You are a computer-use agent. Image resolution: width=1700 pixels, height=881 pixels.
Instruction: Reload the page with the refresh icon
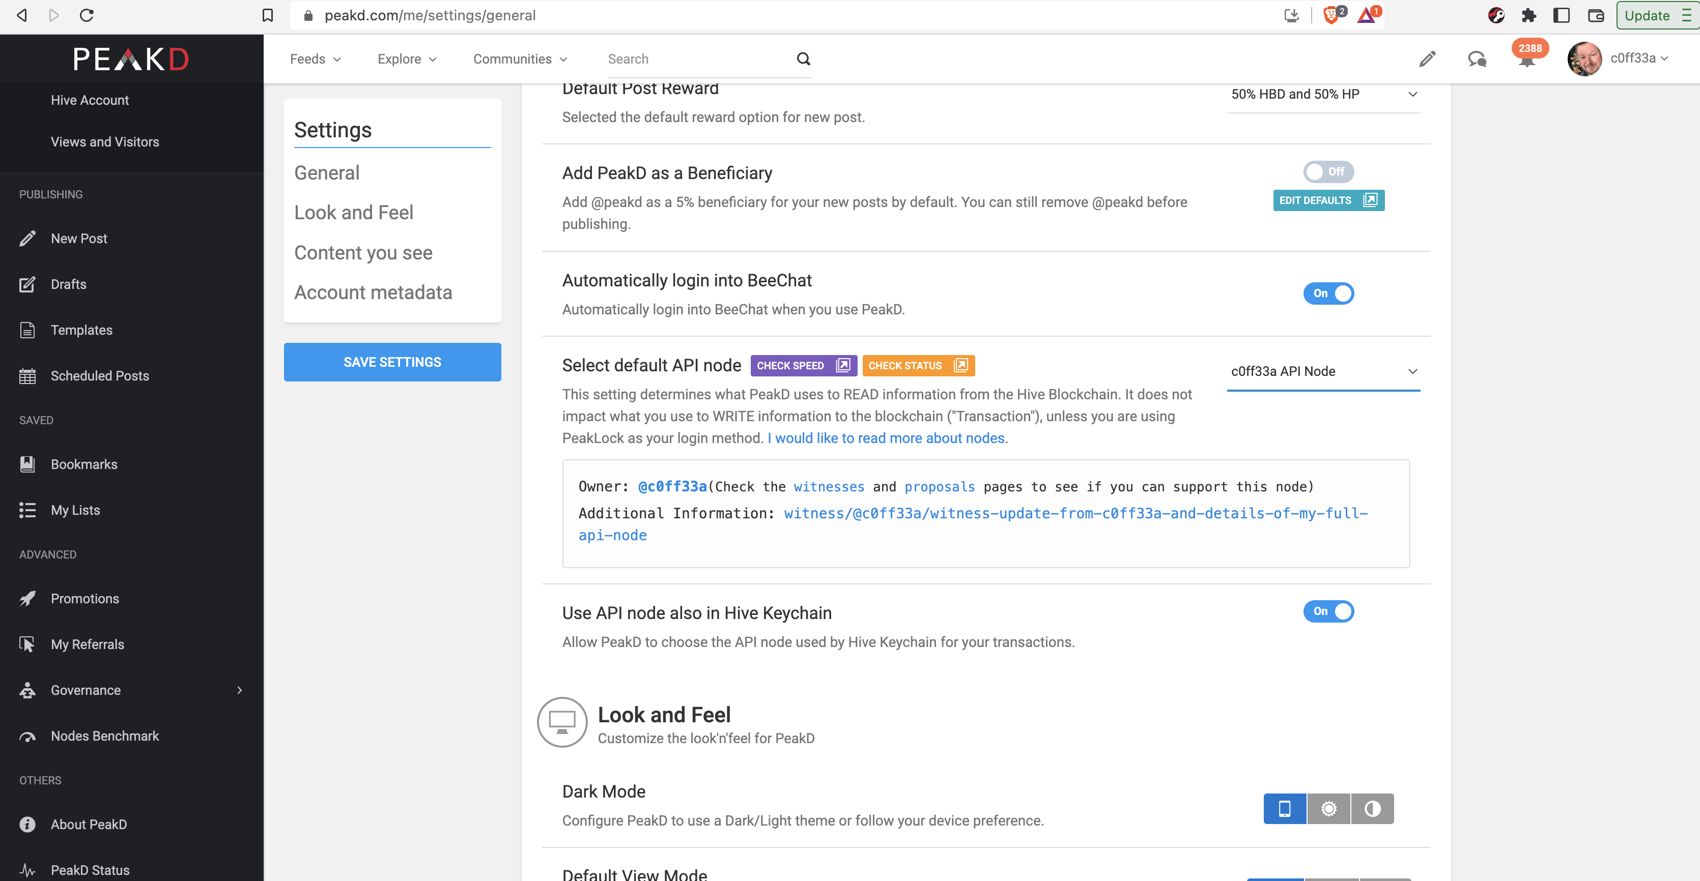pos(87,15)
